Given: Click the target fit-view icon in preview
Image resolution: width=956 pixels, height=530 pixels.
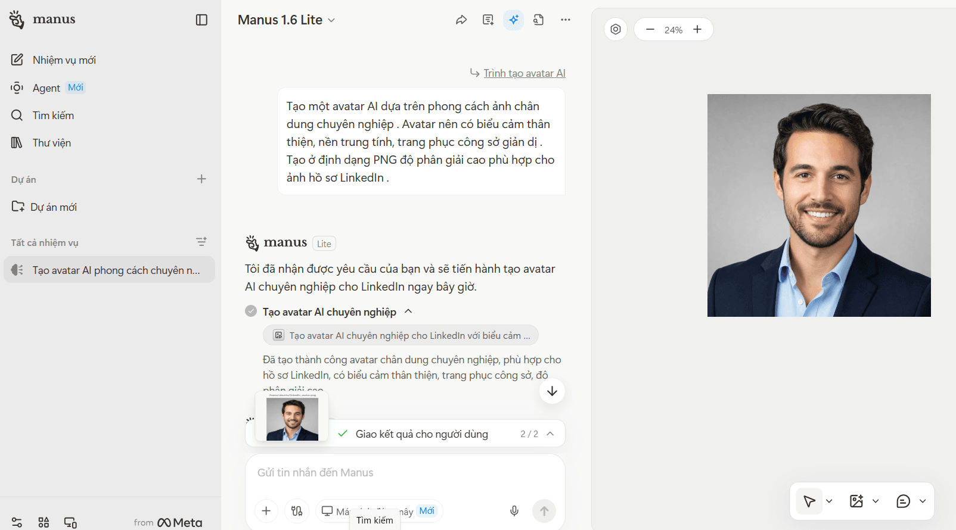Looking at the screenshot, I should point(616,29).
